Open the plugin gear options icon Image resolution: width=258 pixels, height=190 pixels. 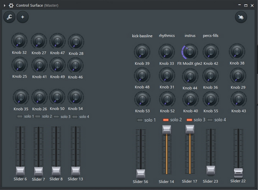pos(11,6)
